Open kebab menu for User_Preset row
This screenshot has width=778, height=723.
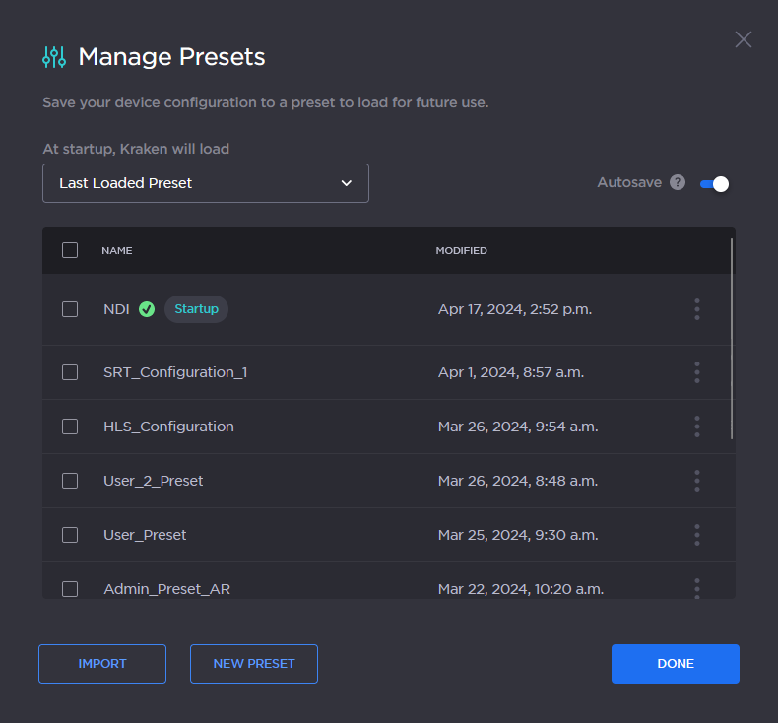coord(696,535)
